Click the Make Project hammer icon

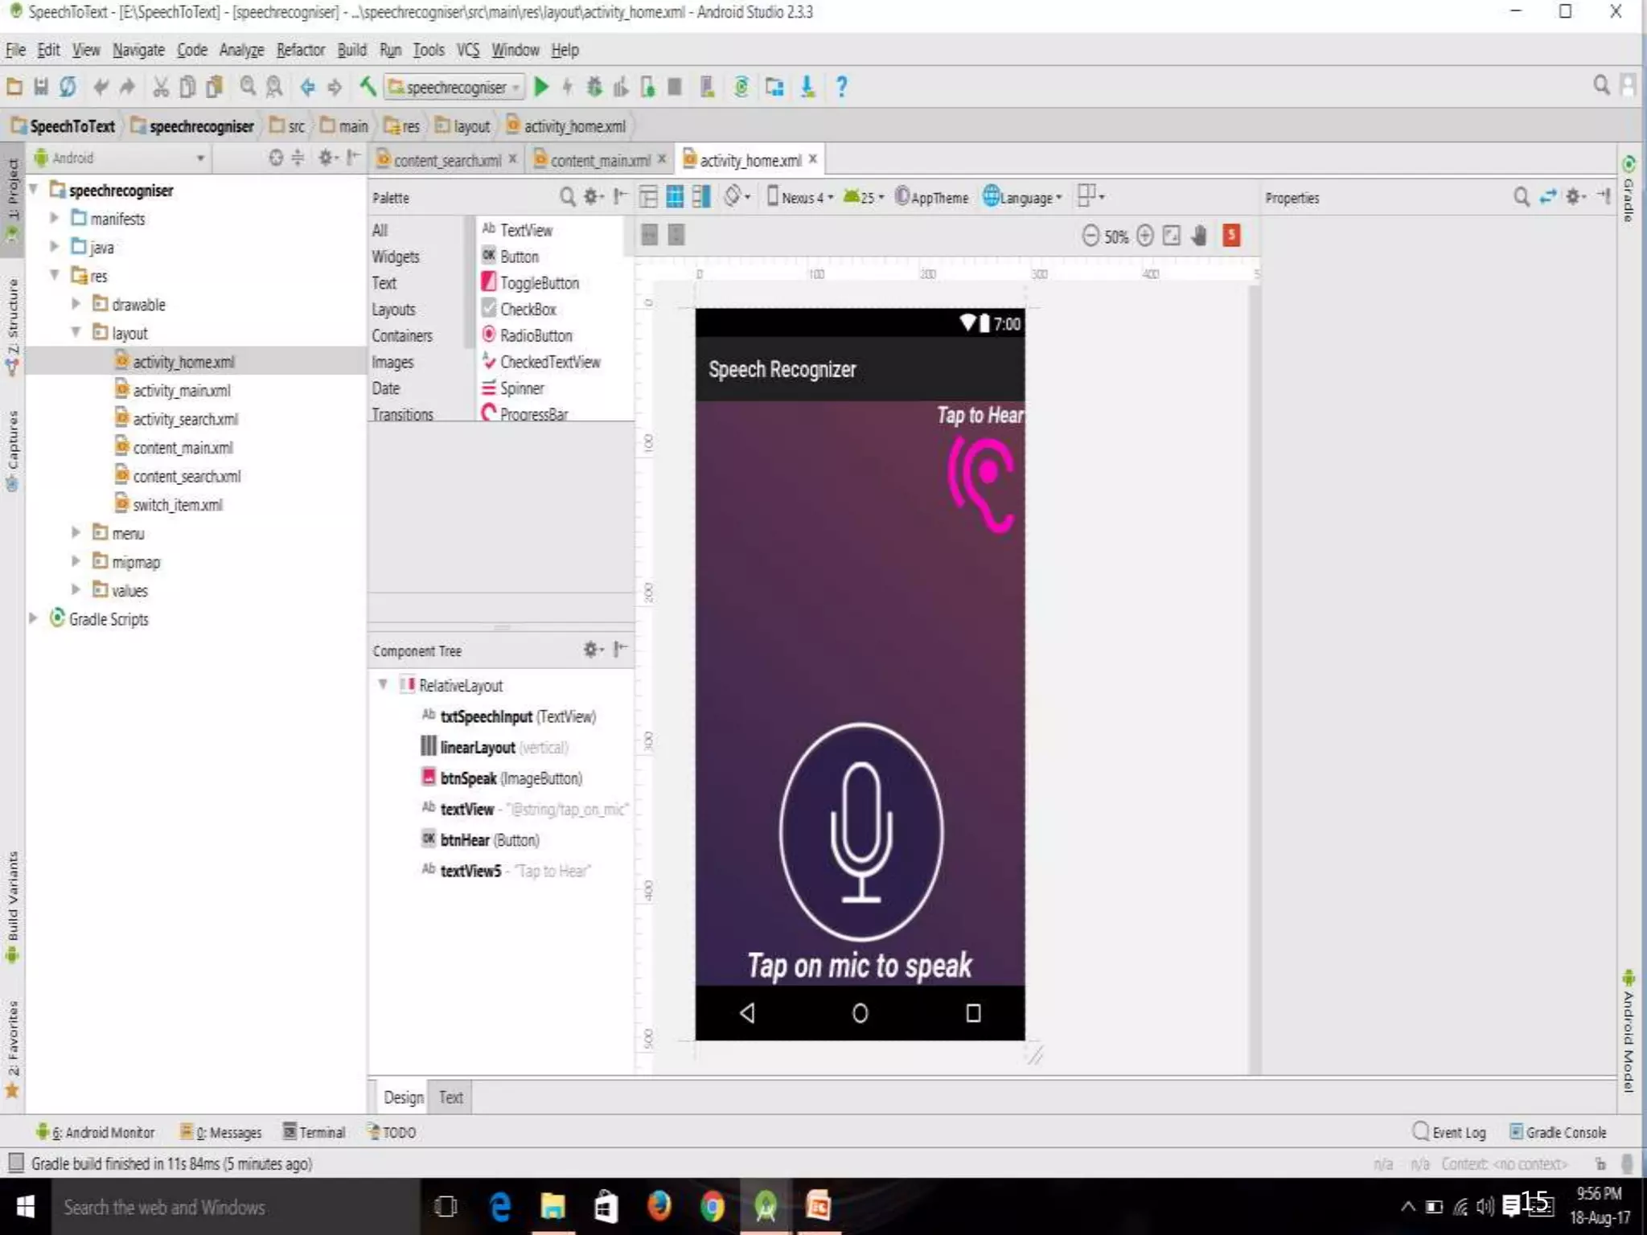pos(368,87)
